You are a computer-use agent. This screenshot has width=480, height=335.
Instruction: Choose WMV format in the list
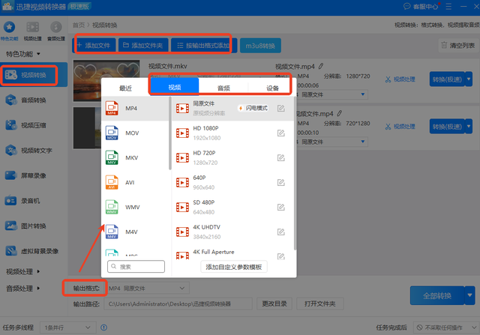pyautogui.click(x=135, y=208)
